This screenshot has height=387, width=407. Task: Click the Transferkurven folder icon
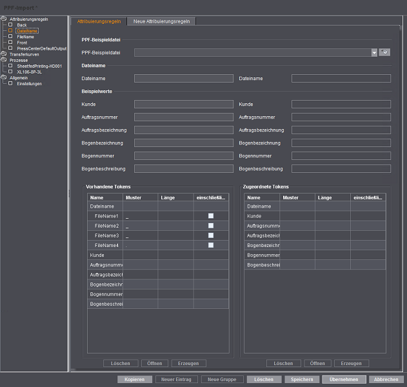pyautogui.click(x=4, y=54)
